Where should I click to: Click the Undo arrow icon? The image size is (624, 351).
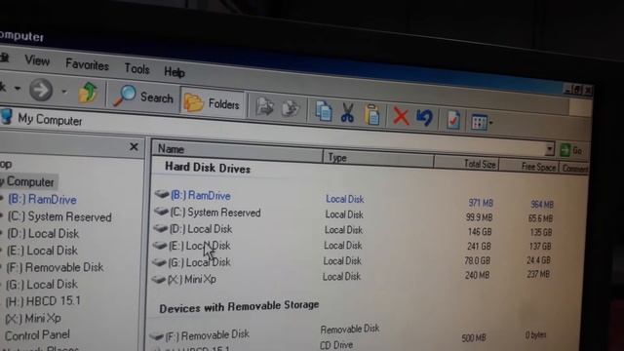(x=425, y=118)
